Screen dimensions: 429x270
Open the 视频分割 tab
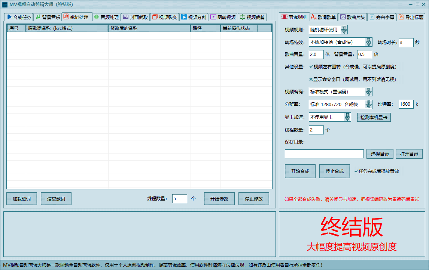click(x=194, y=17)
